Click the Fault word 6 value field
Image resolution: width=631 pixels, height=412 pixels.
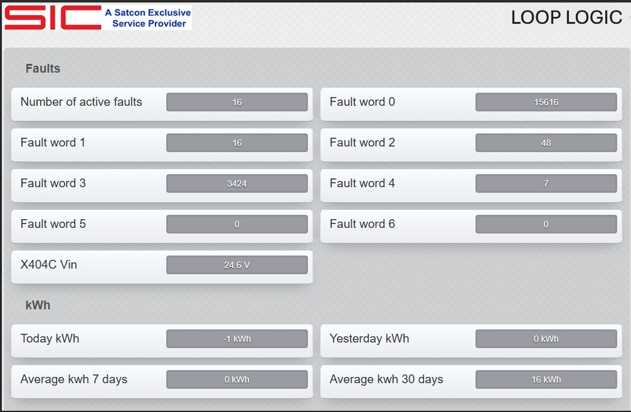click(546, 224)
